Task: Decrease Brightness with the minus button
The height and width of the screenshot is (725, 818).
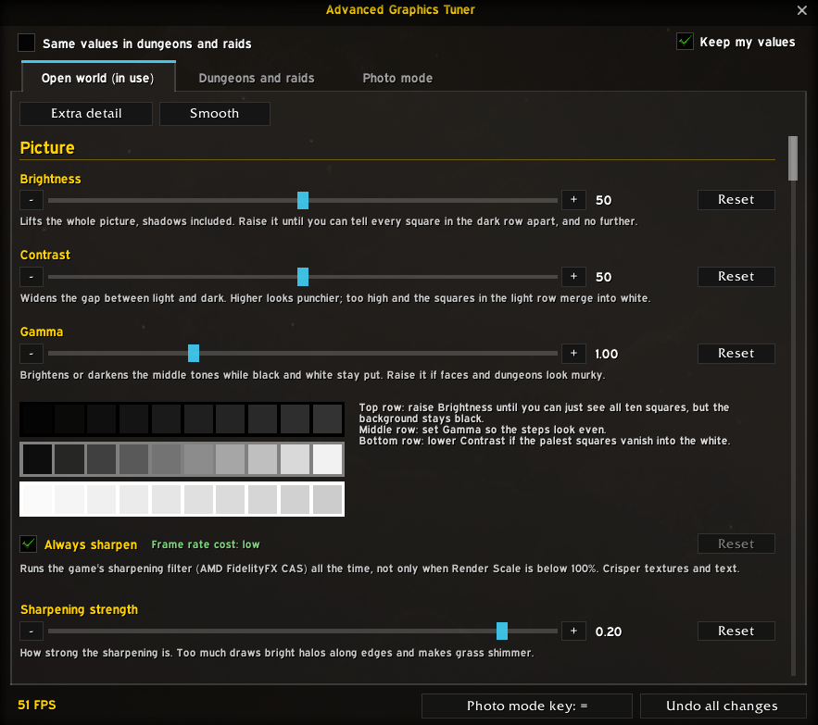Action: [x=31, y=200]
